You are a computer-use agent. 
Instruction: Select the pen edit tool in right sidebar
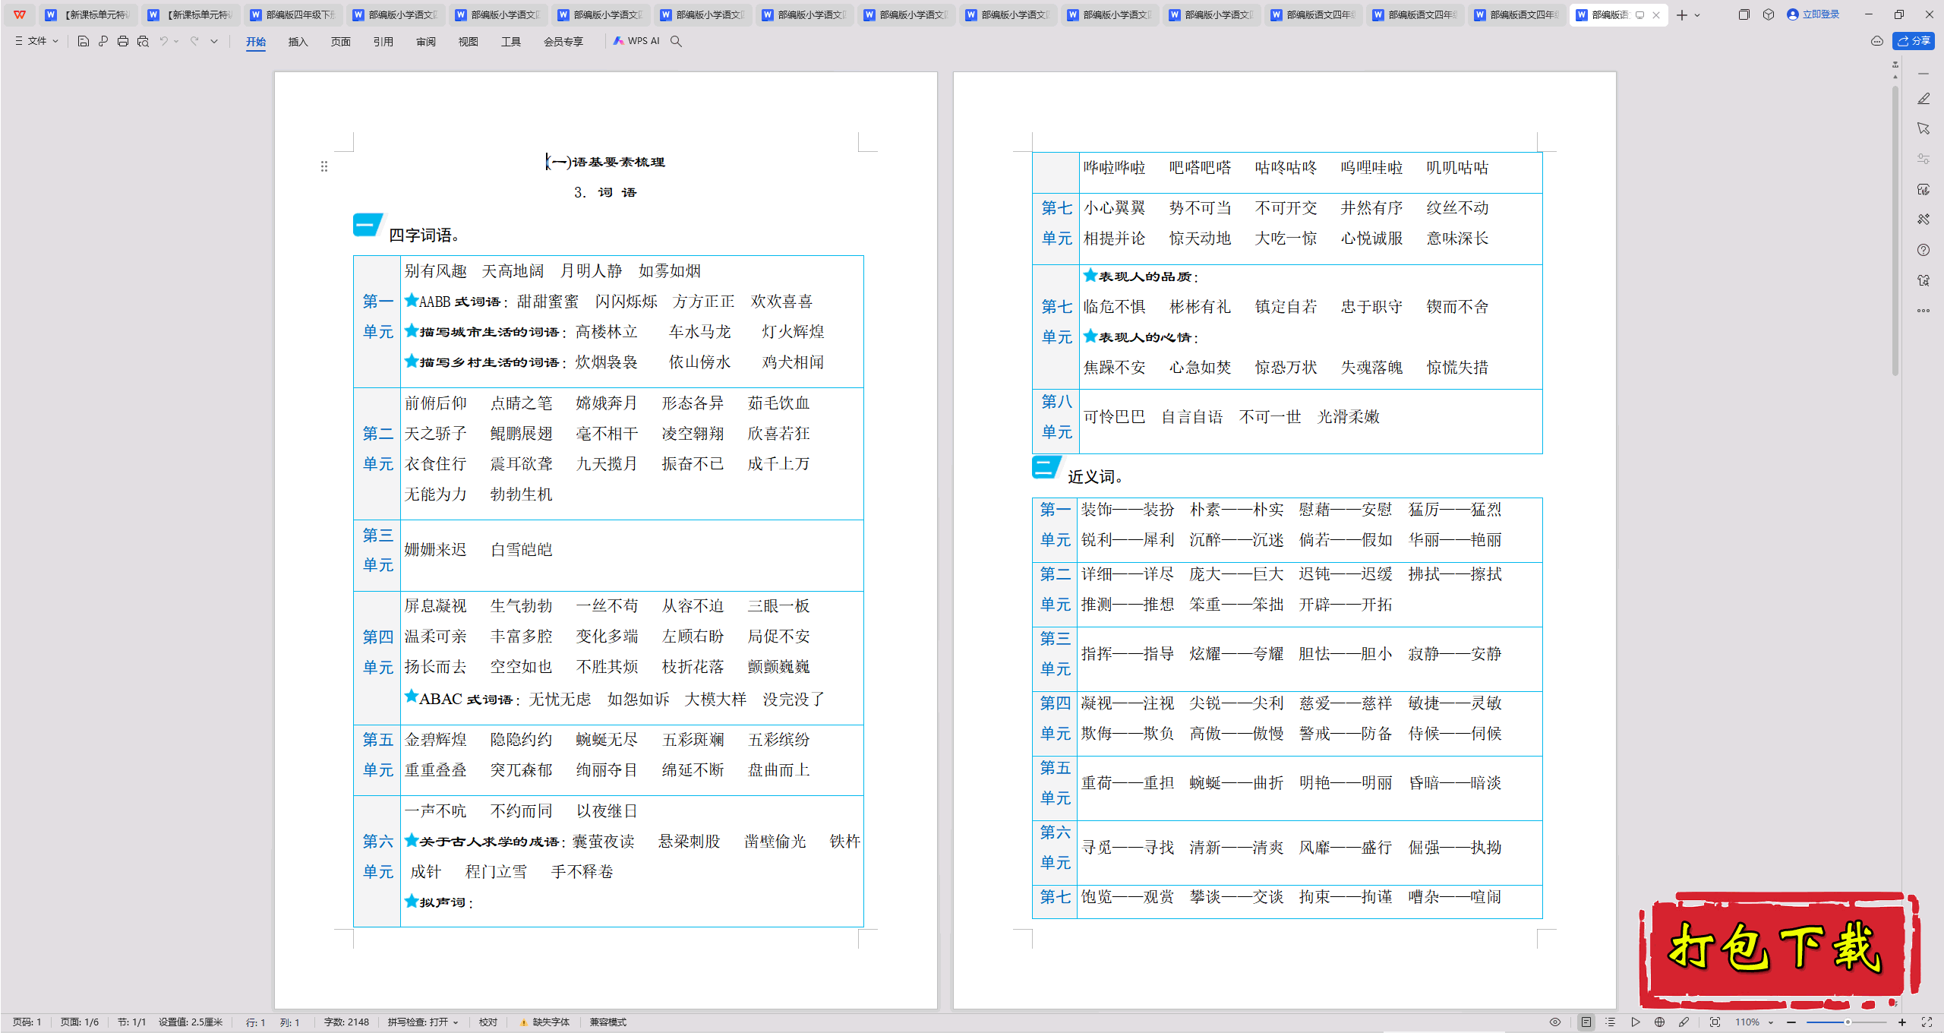click(1923, 99)
